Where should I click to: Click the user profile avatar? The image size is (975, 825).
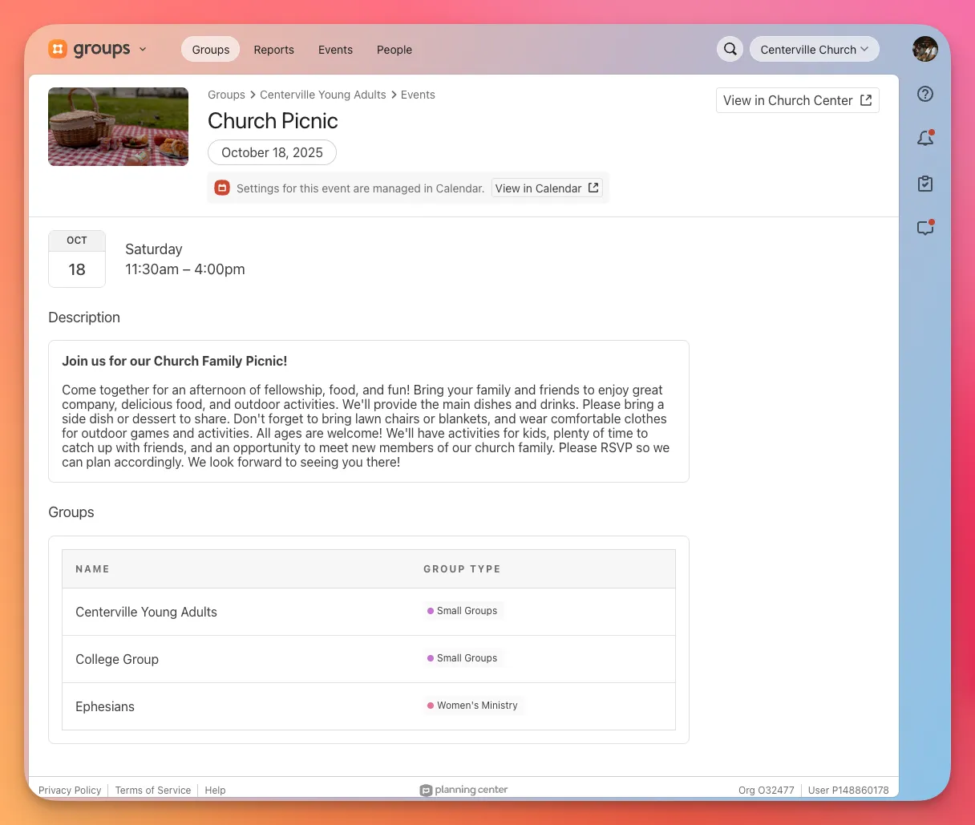click(x=924, y=49)
